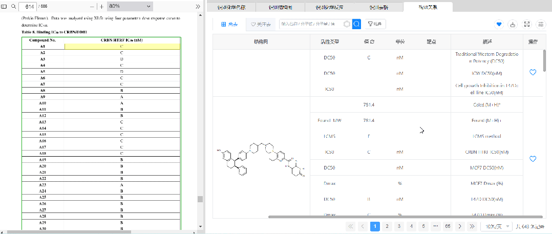
Task: Click compound A15 in PDF table
Action: point(43,135)
